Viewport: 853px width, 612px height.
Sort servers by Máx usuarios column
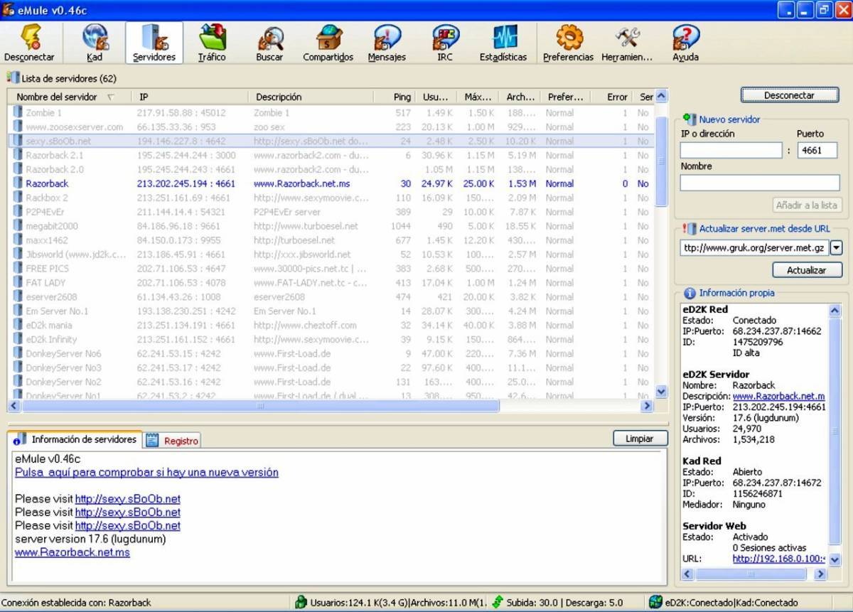pos(478,97)
